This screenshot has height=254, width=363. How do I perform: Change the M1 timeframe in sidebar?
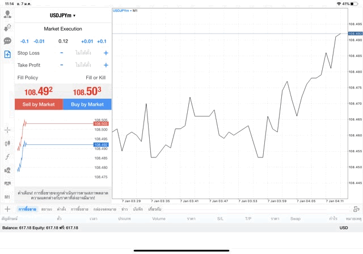tap(7, 197)
